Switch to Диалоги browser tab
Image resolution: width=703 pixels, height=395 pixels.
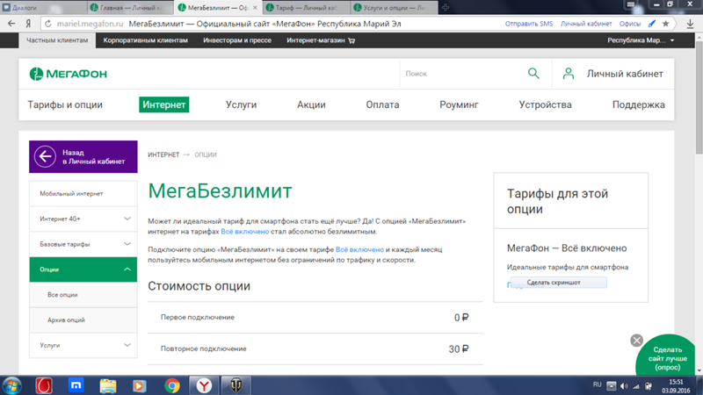tap(43, 8)
